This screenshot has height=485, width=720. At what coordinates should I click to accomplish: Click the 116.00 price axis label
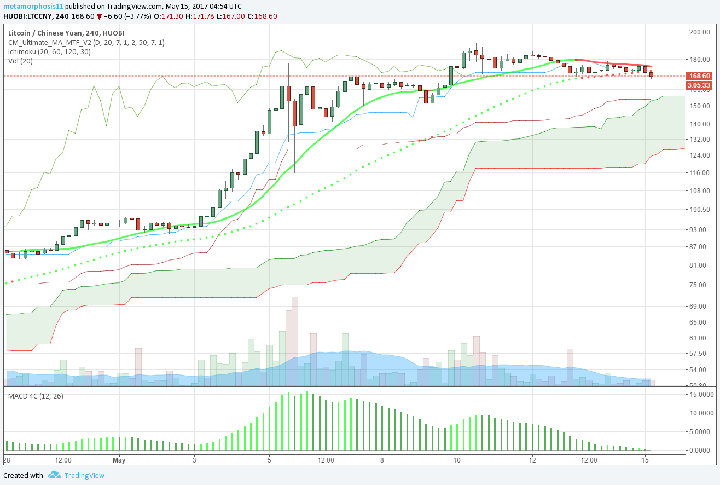(x=700, y=173)
